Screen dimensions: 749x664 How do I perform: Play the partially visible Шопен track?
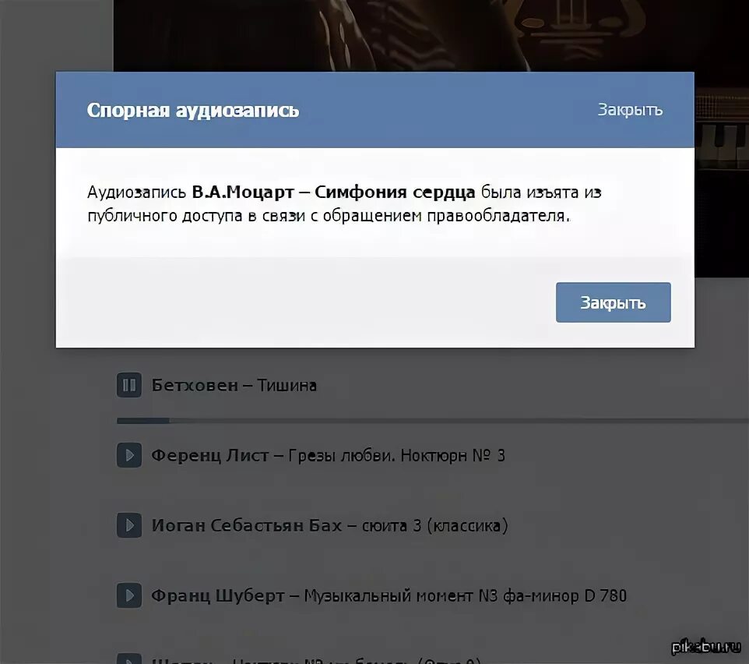[129, 659]
